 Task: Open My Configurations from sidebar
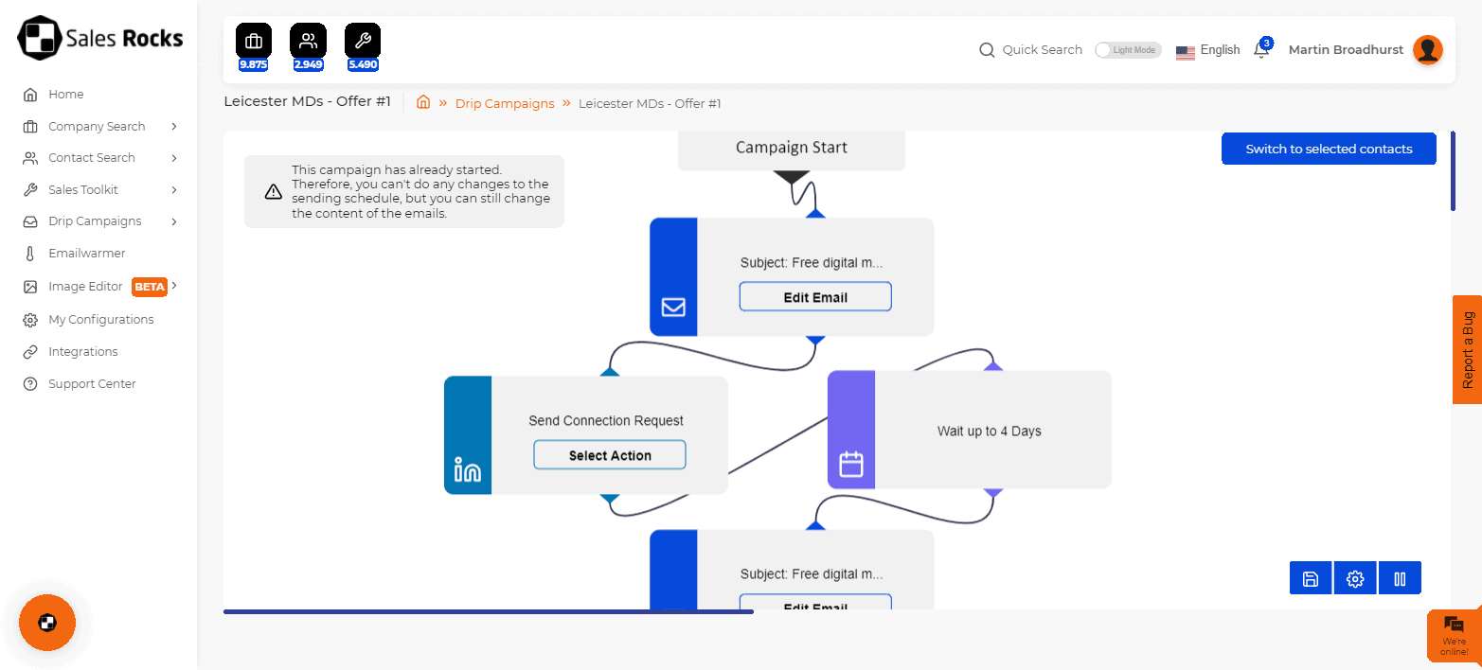(100, 320)
